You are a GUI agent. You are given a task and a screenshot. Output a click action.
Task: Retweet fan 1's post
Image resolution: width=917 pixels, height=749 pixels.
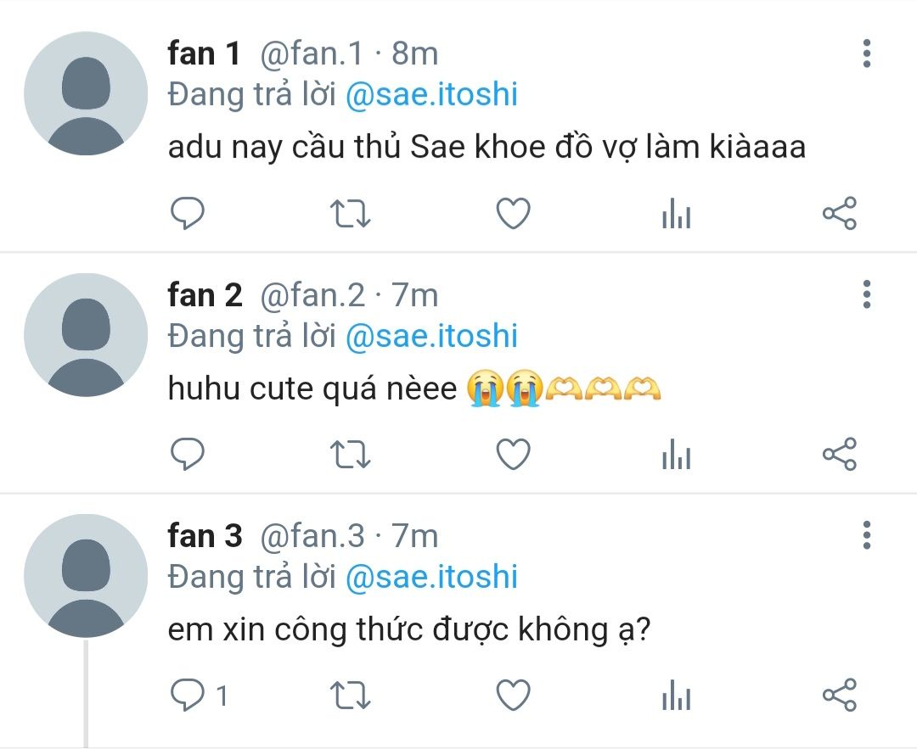[351, 213]
